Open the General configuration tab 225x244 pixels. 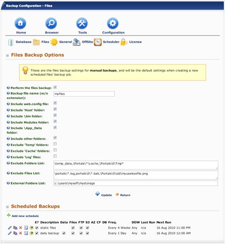65,42
